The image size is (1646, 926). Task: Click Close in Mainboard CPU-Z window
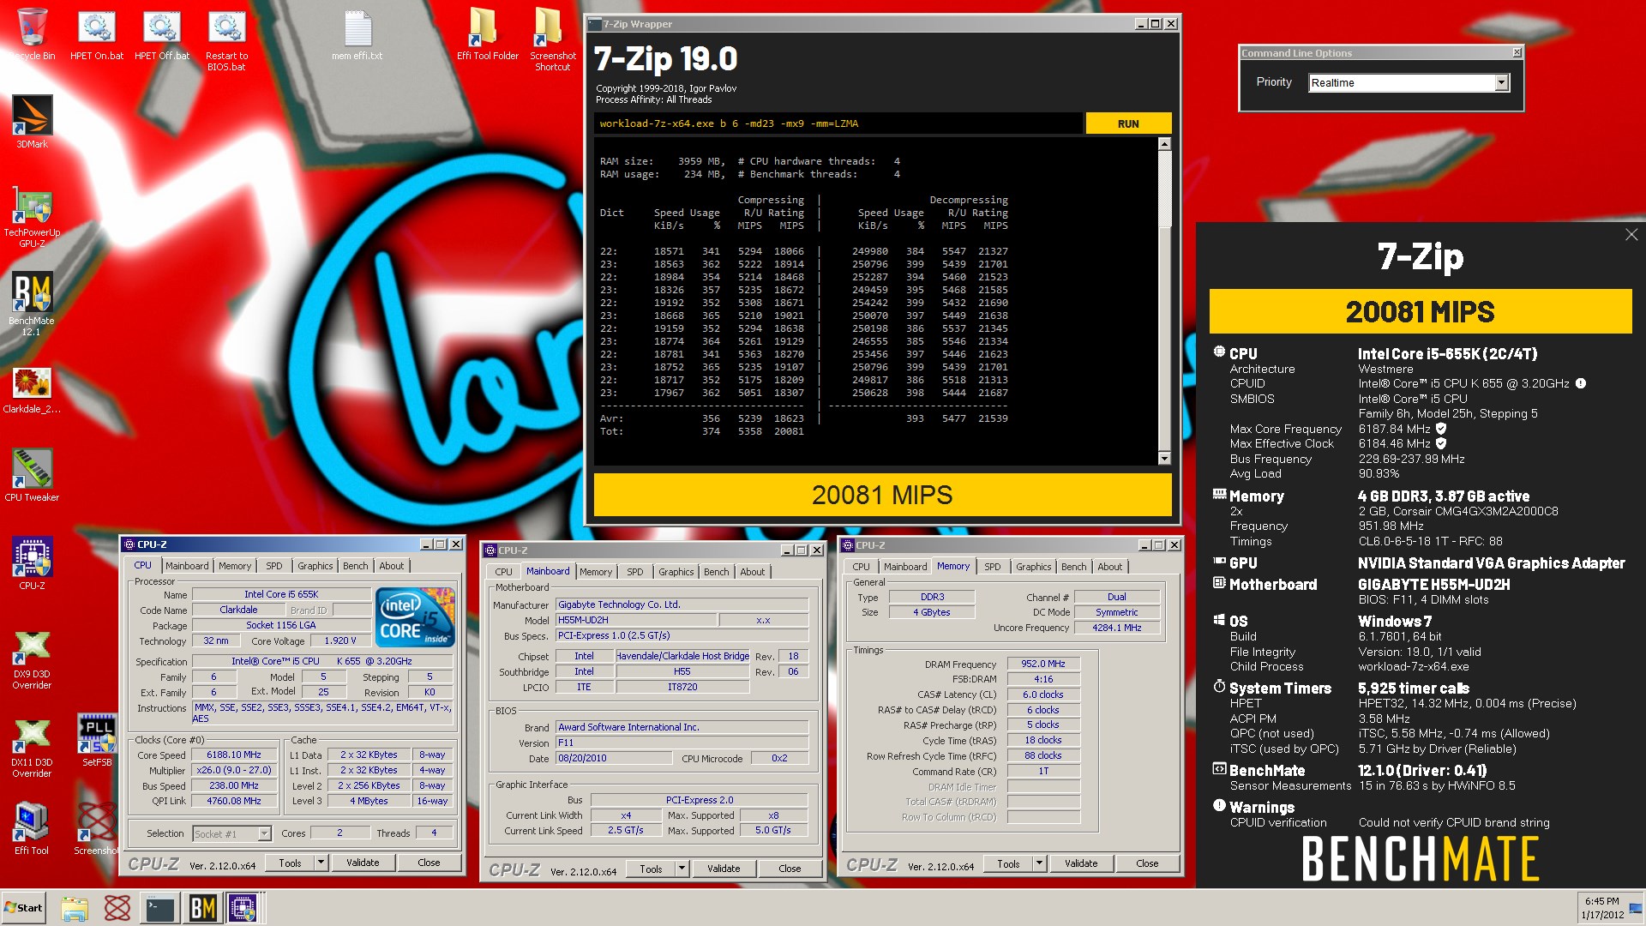[x=790, y=869]
